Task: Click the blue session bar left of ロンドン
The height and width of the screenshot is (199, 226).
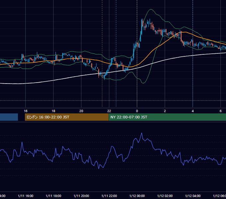Action: tap(9, 117)
